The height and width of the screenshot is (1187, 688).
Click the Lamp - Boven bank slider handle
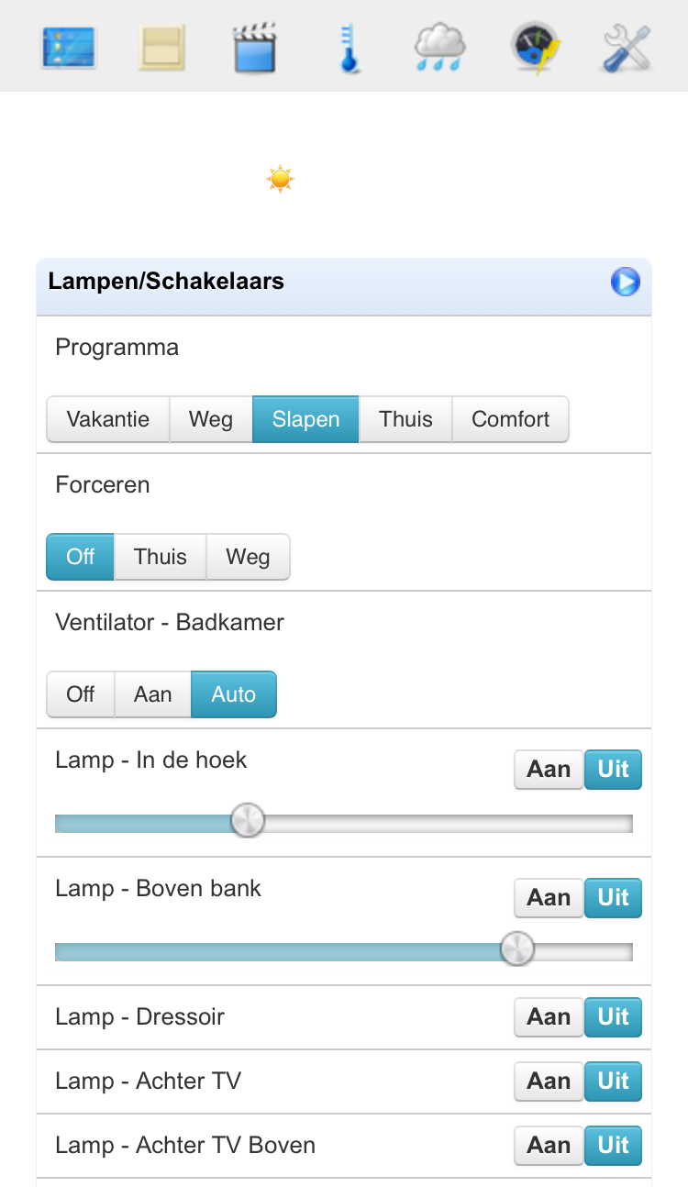[517, 948]
